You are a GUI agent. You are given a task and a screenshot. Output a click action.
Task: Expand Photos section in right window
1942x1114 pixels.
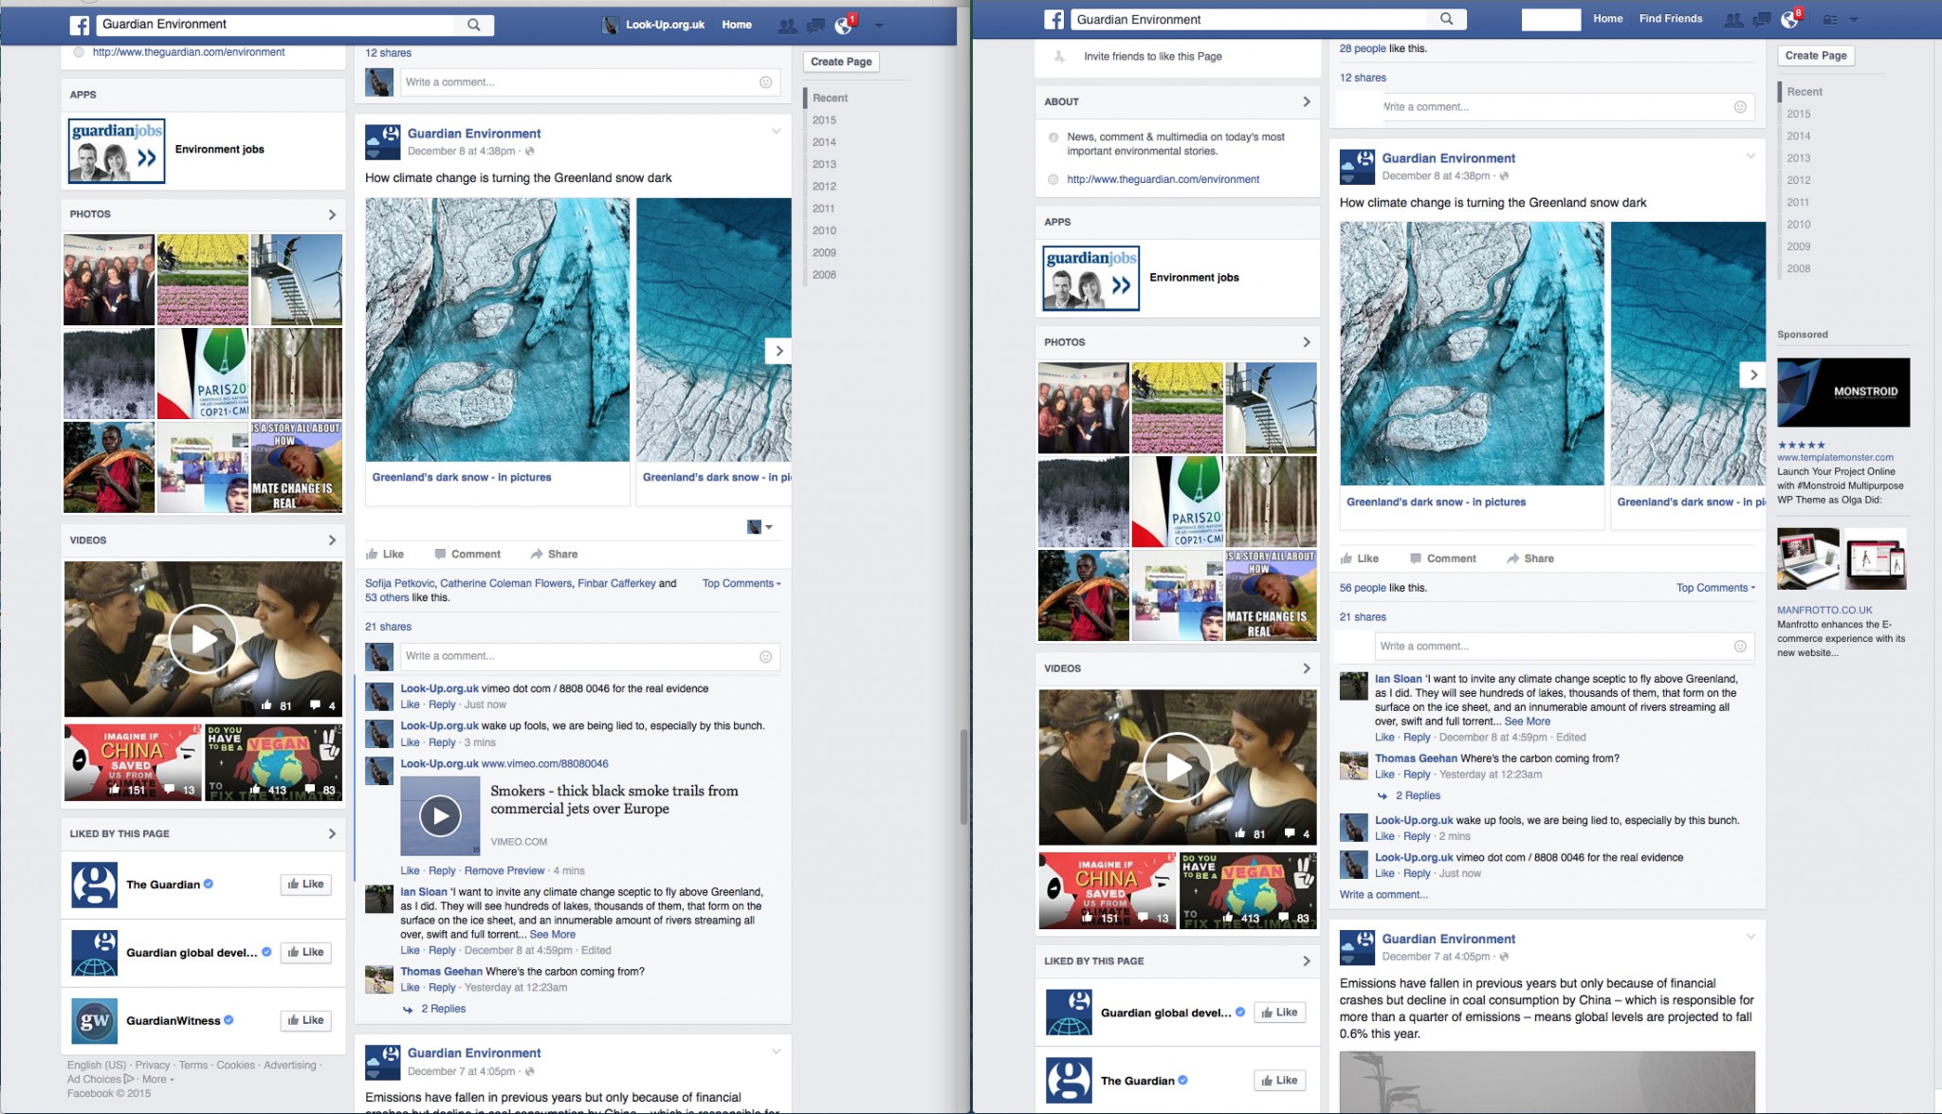coord(1307,342)
